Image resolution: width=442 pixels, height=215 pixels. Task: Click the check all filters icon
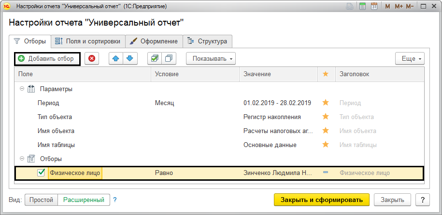tap(155, 59)
